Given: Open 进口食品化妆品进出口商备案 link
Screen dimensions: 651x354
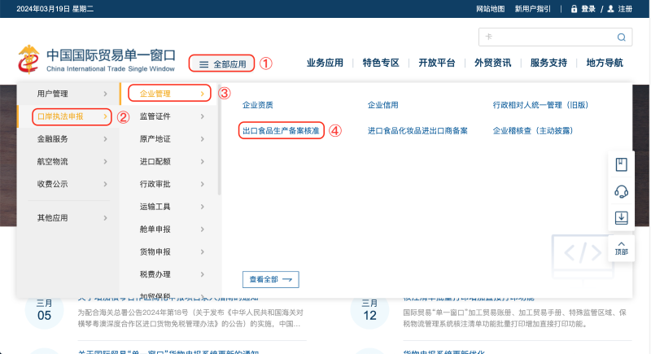Looking at the screenshot, I should coord(417,131).
